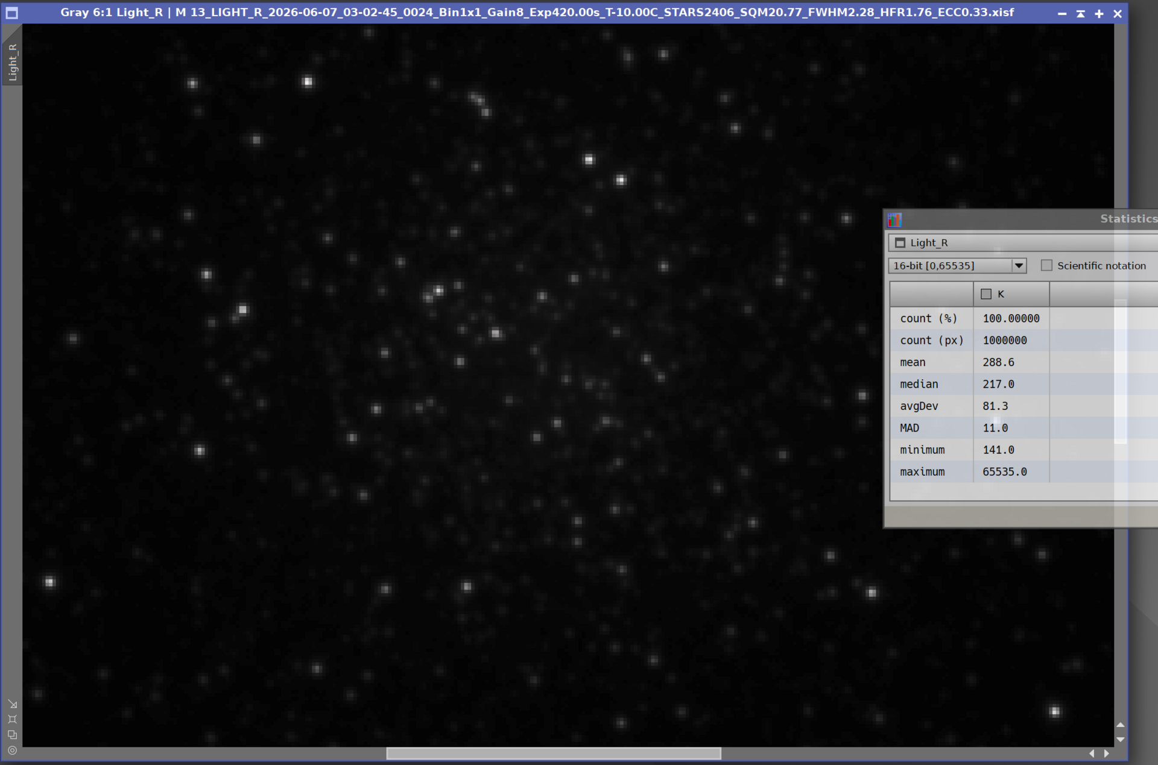1158x765 pixels.
Task: Select the 'median' row label
Action: click(x=919, y=384)
